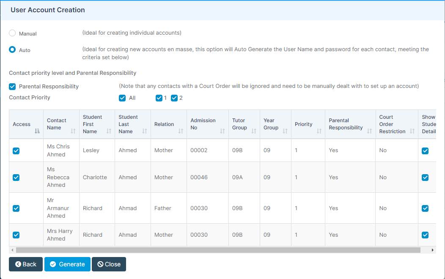445x279 pixels.
Task: Sort by Court Order Restriction sort icon
Action: click(x=412, y=131)
